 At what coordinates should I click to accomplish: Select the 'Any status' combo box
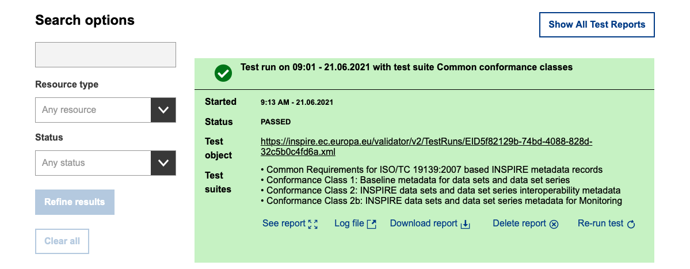tap(93, 163)
